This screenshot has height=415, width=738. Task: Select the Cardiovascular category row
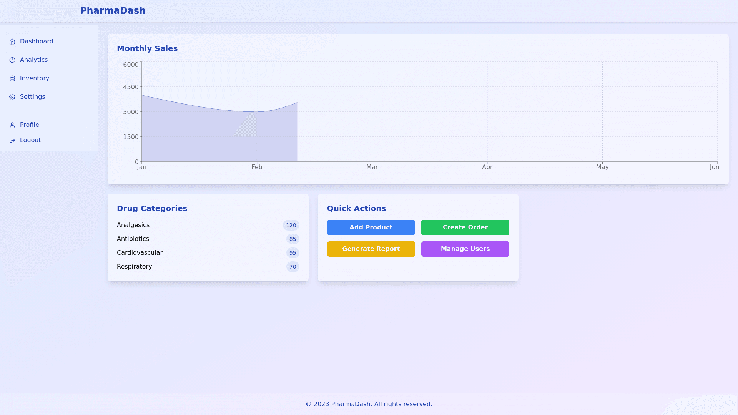tap(140, 253)
